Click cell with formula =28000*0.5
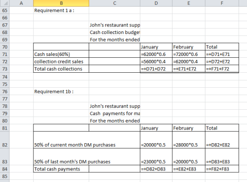Screen dimensions: 247x182 189,140
